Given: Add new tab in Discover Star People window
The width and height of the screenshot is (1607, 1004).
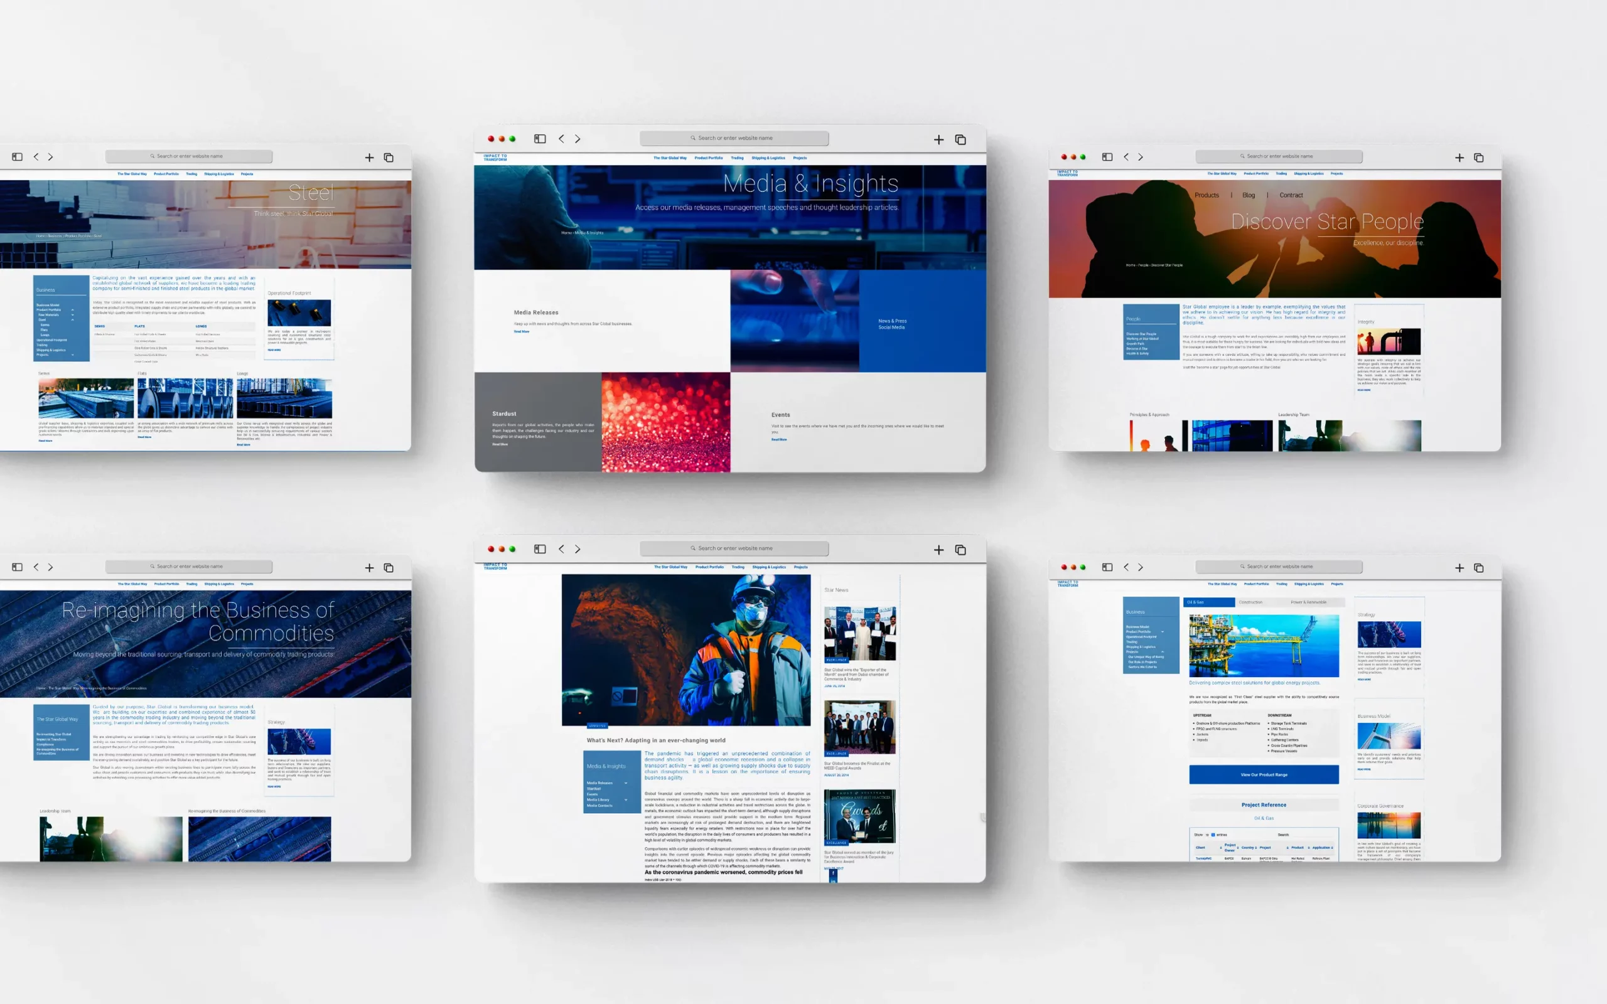Looking at the screenshot, I should pos(1459,158).
